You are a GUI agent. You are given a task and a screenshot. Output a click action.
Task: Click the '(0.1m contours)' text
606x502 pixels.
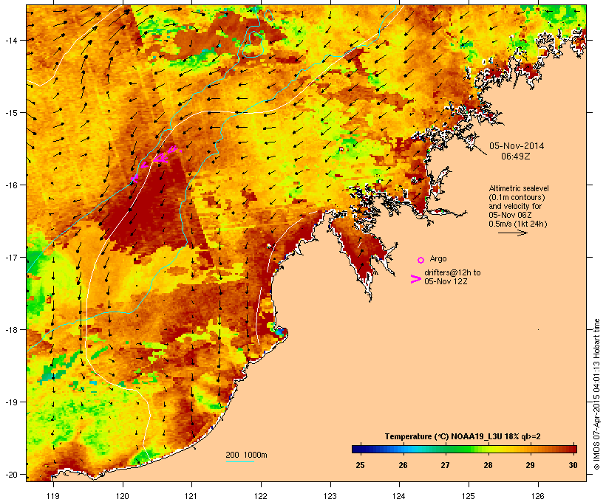coord(517,197)
